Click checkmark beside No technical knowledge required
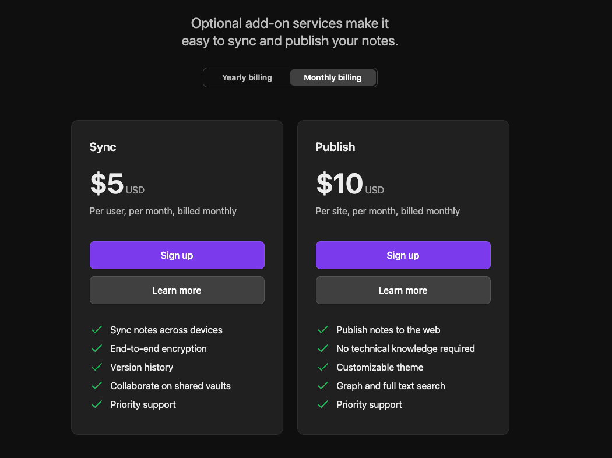 click(x=323, y=348)
